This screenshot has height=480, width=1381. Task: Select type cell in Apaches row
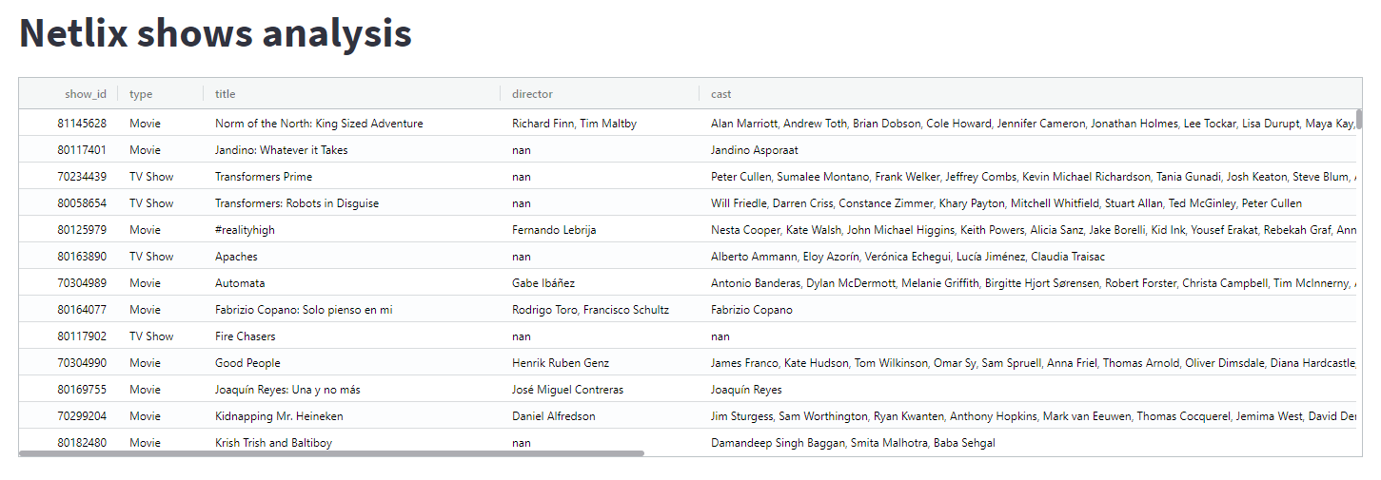pyautogui.click(x=161, y=257)
